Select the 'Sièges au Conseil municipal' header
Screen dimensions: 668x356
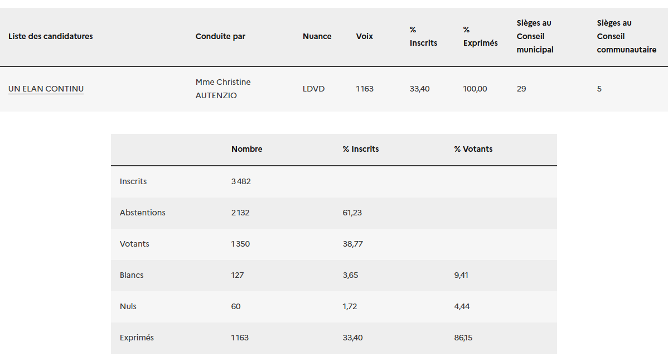[x=535, y=36]
